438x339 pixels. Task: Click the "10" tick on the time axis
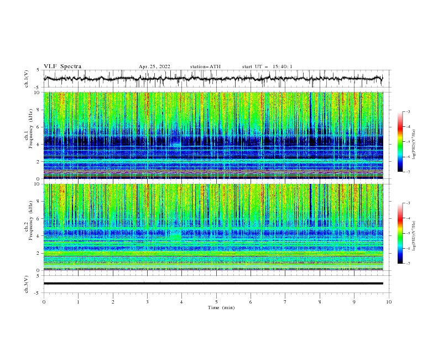tap(389, 302)
